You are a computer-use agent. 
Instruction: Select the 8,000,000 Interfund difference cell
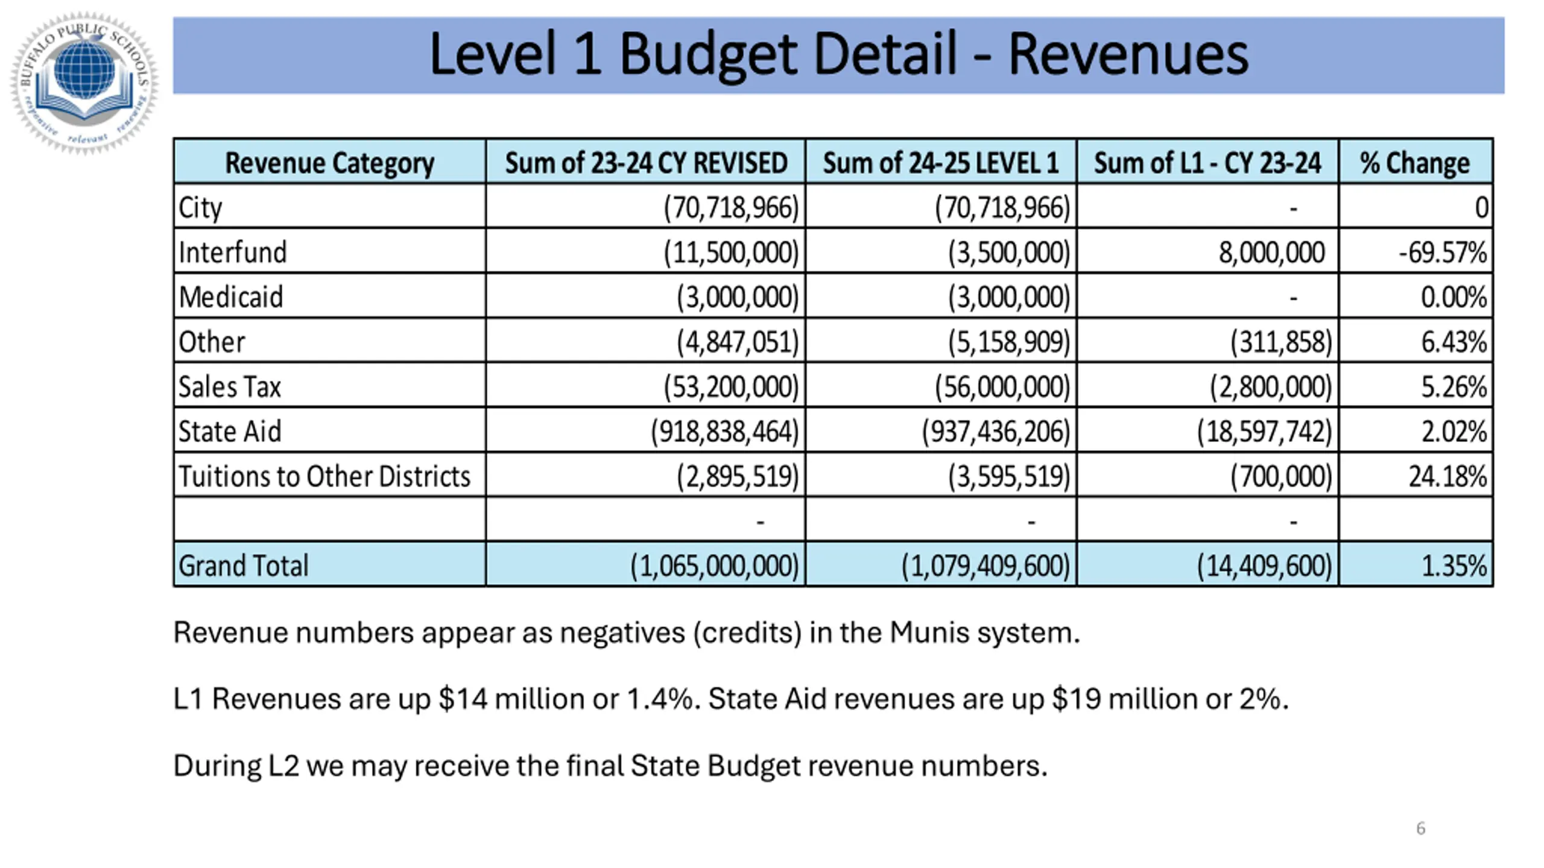coord(1271,253)
